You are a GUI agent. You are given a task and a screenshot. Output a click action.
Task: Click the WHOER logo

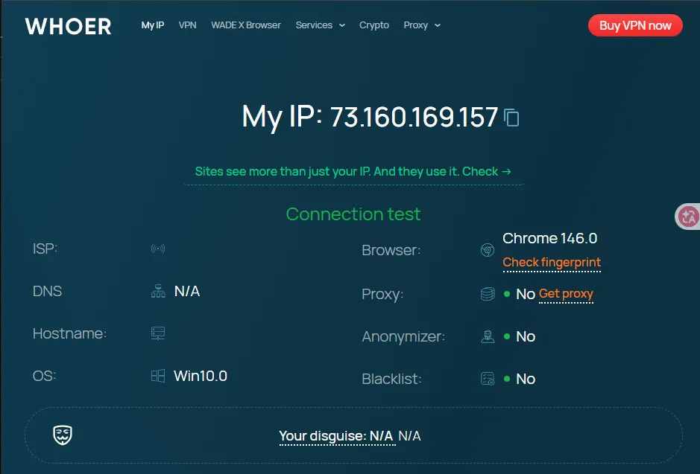[69, 26]
